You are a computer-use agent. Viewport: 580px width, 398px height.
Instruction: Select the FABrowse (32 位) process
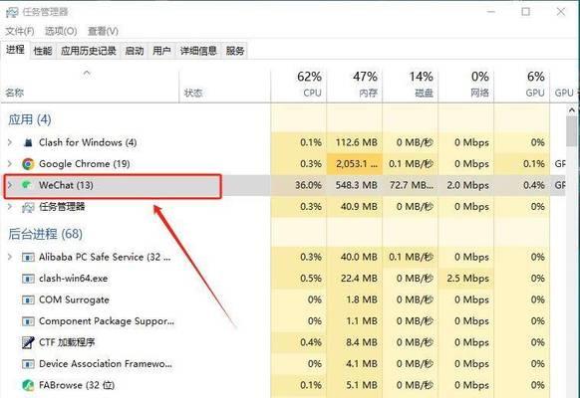click(x=283, y=385)
